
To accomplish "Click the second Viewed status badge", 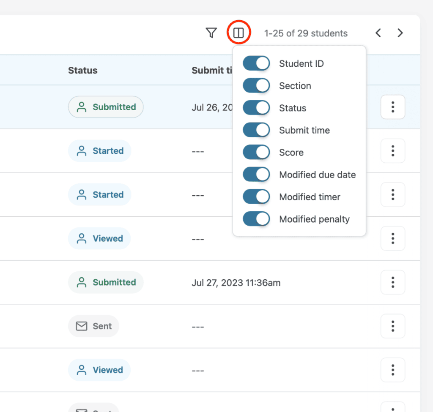I will [x=99, y=370].
